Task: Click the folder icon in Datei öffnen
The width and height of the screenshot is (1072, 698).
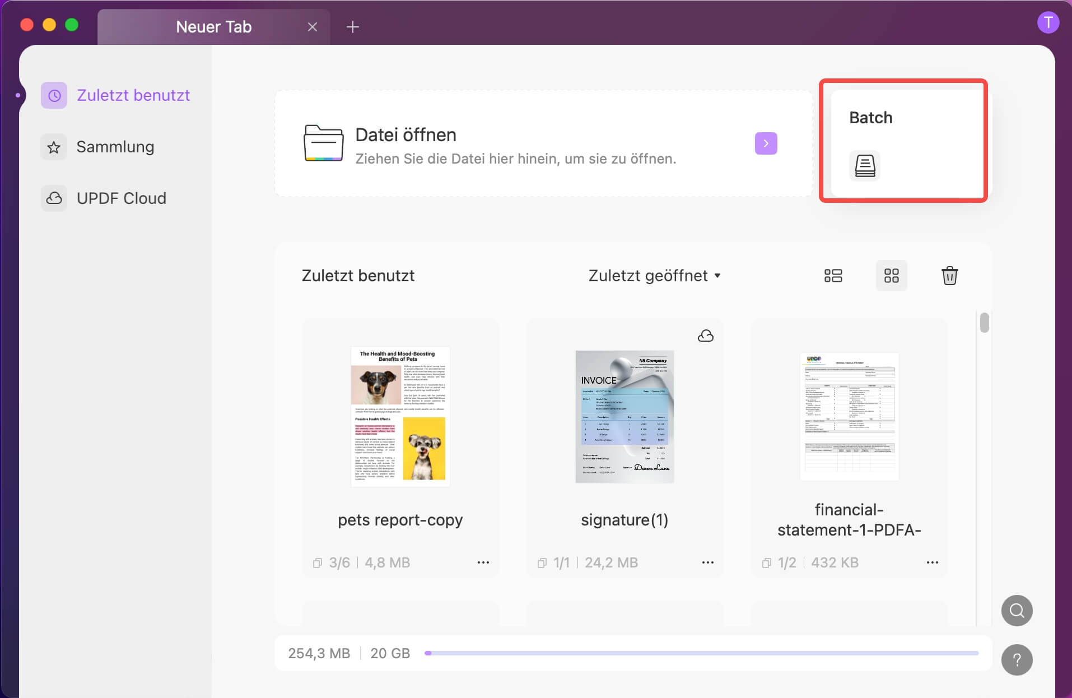Action: coord(323,143)
